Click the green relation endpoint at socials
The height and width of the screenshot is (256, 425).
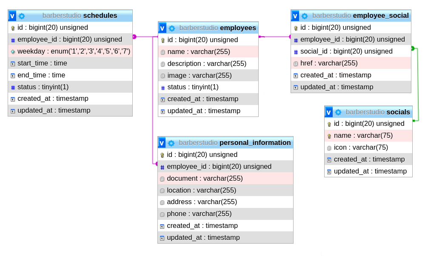[414, 121]
